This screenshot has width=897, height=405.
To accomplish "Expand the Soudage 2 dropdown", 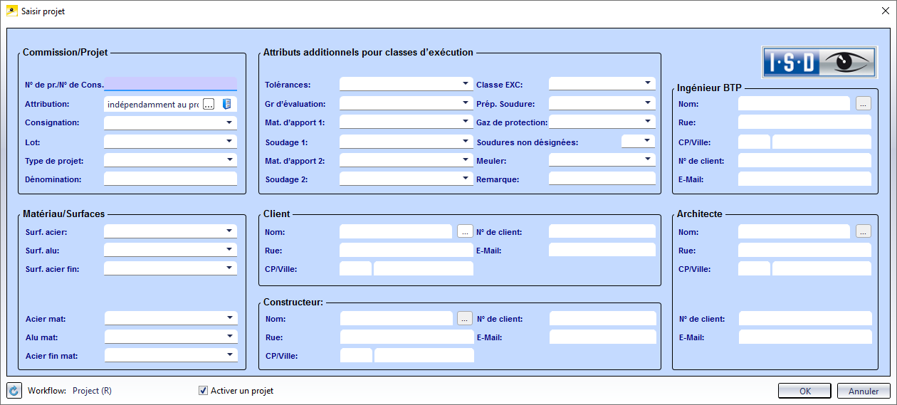I will pyautogui.click(x=466, y=179).
